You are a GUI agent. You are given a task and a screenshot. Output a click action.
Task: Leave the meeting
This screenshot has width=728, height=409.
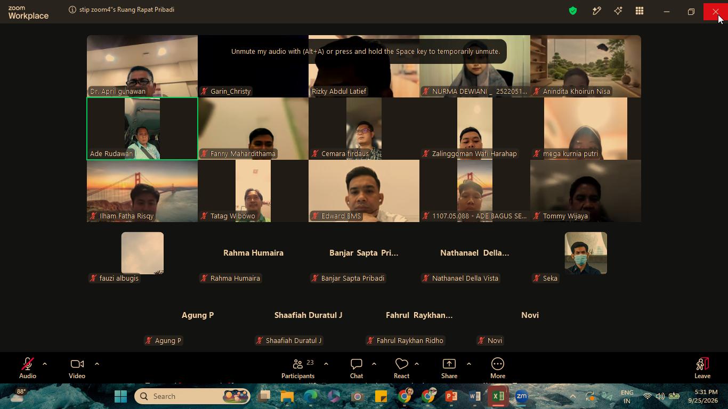click(x=702, y=368)
